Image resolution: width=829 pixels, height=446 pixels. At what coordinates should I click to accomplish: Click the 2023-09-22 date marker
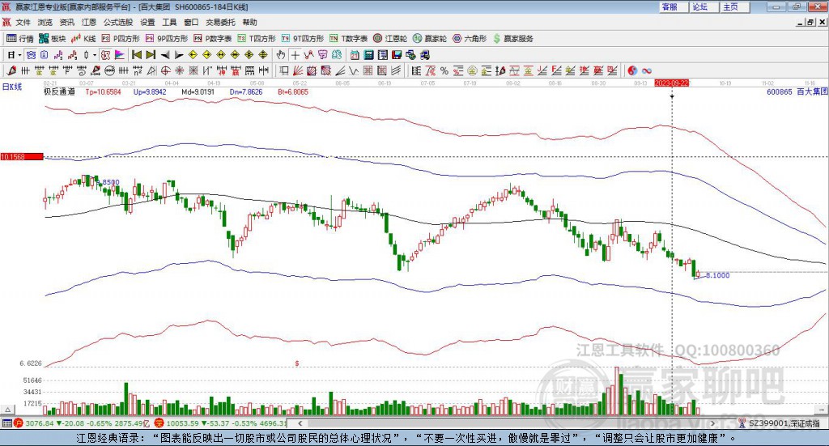(x=671, y=83)
